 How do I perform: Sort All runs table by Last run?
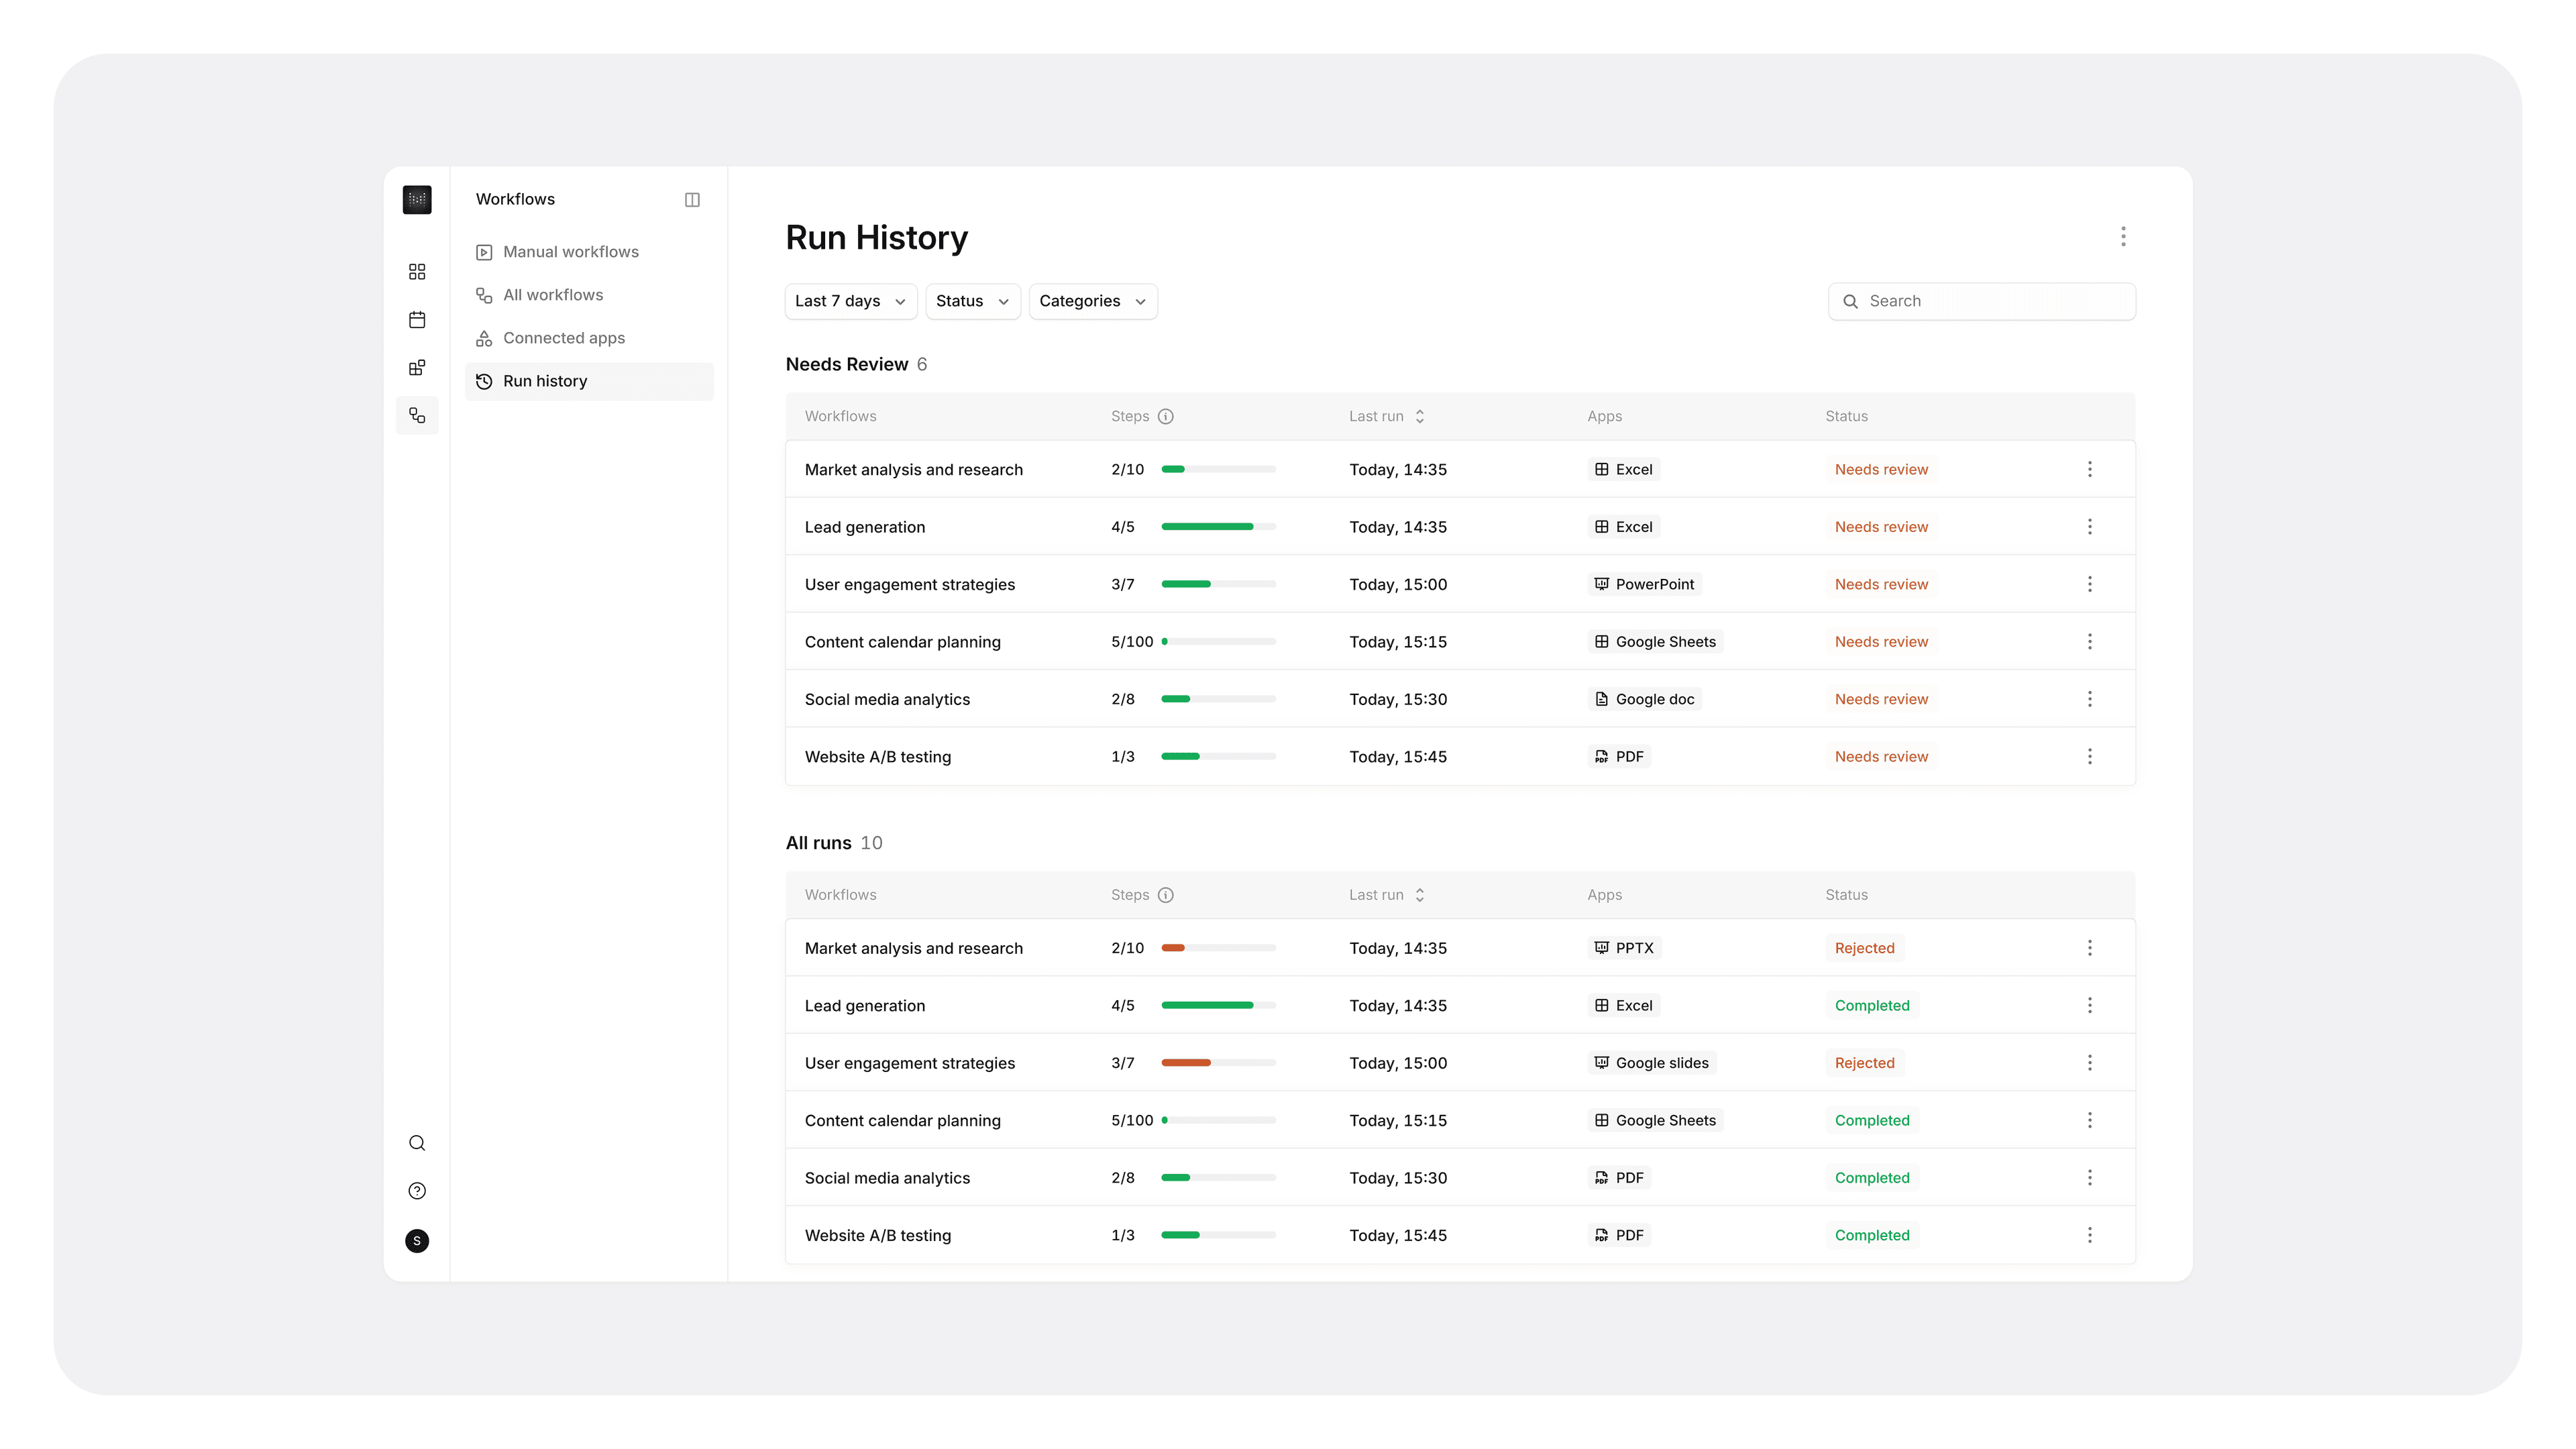coord(1419,895)
